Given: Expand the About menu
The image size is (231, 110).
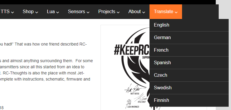Looking at the screenshot, I should click(x=137, y=12).
